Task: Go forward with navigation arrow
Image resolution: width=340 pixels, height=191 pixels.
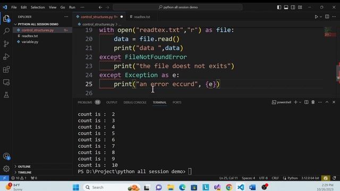Action: [107, 7]
